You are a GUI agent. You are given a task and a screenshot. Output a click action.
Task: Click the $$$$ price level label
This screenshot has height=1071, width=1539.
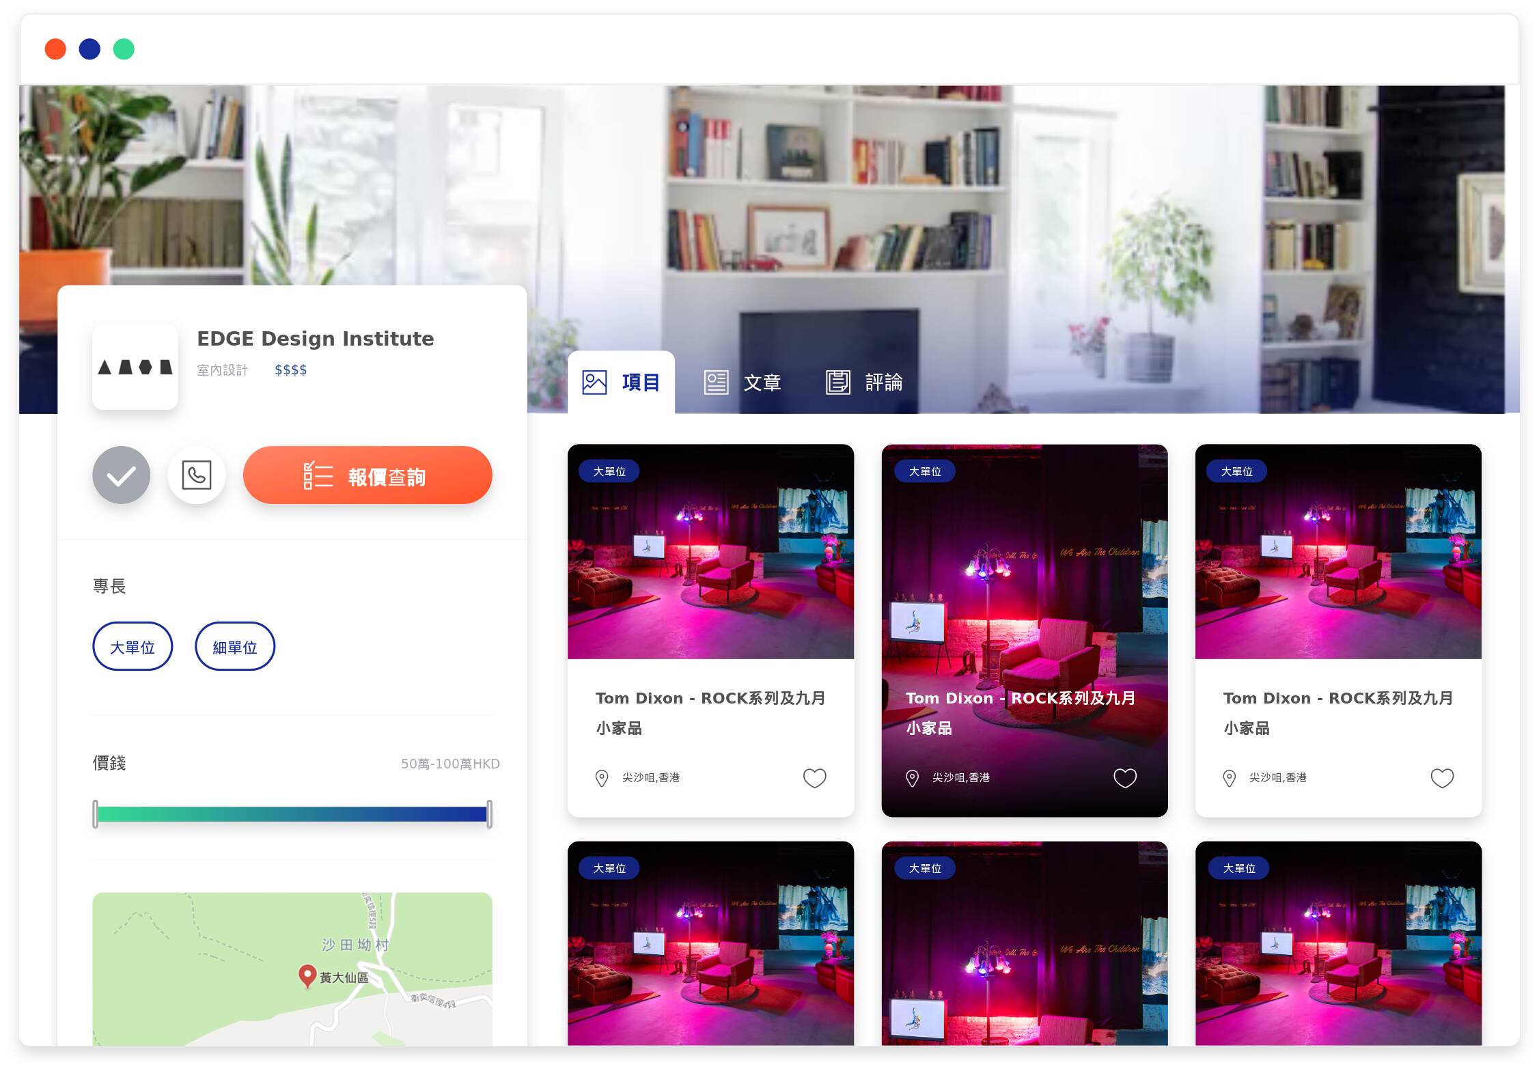[x=291, y=370]
